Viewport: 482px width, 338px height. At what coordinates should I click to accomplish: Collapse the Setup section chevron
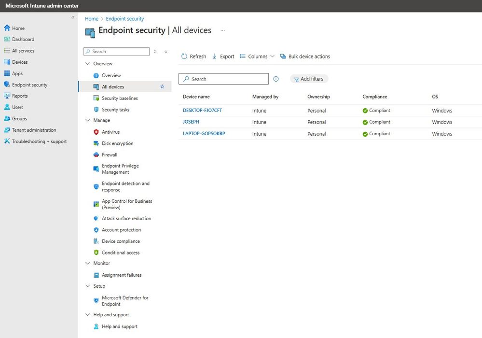click(88, 286)
